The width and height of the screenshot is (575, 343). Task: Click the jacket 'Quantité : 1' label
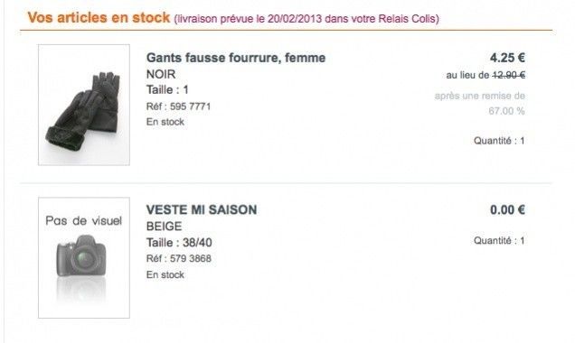pyautogui.click(x=499, y=240)
